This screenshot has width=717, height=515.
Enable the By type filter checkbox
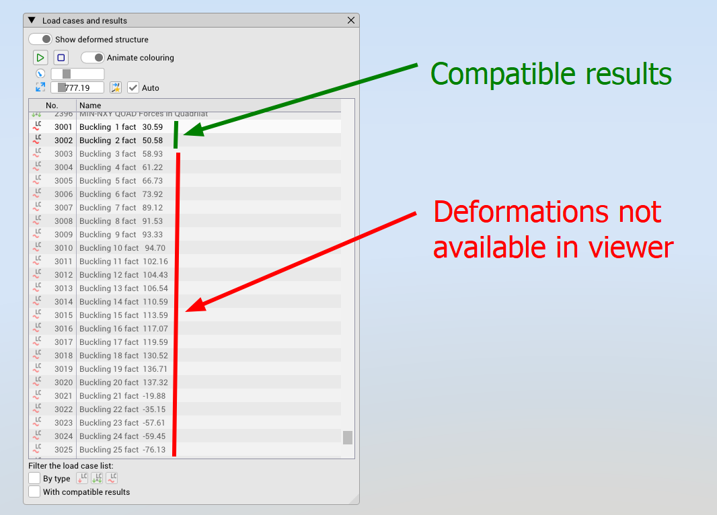click(34, 479)
